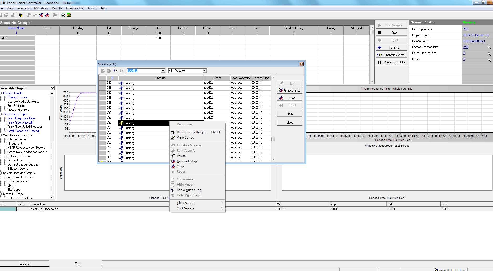
Task: Click the save scenario toolbar icon
Action: 12,15
